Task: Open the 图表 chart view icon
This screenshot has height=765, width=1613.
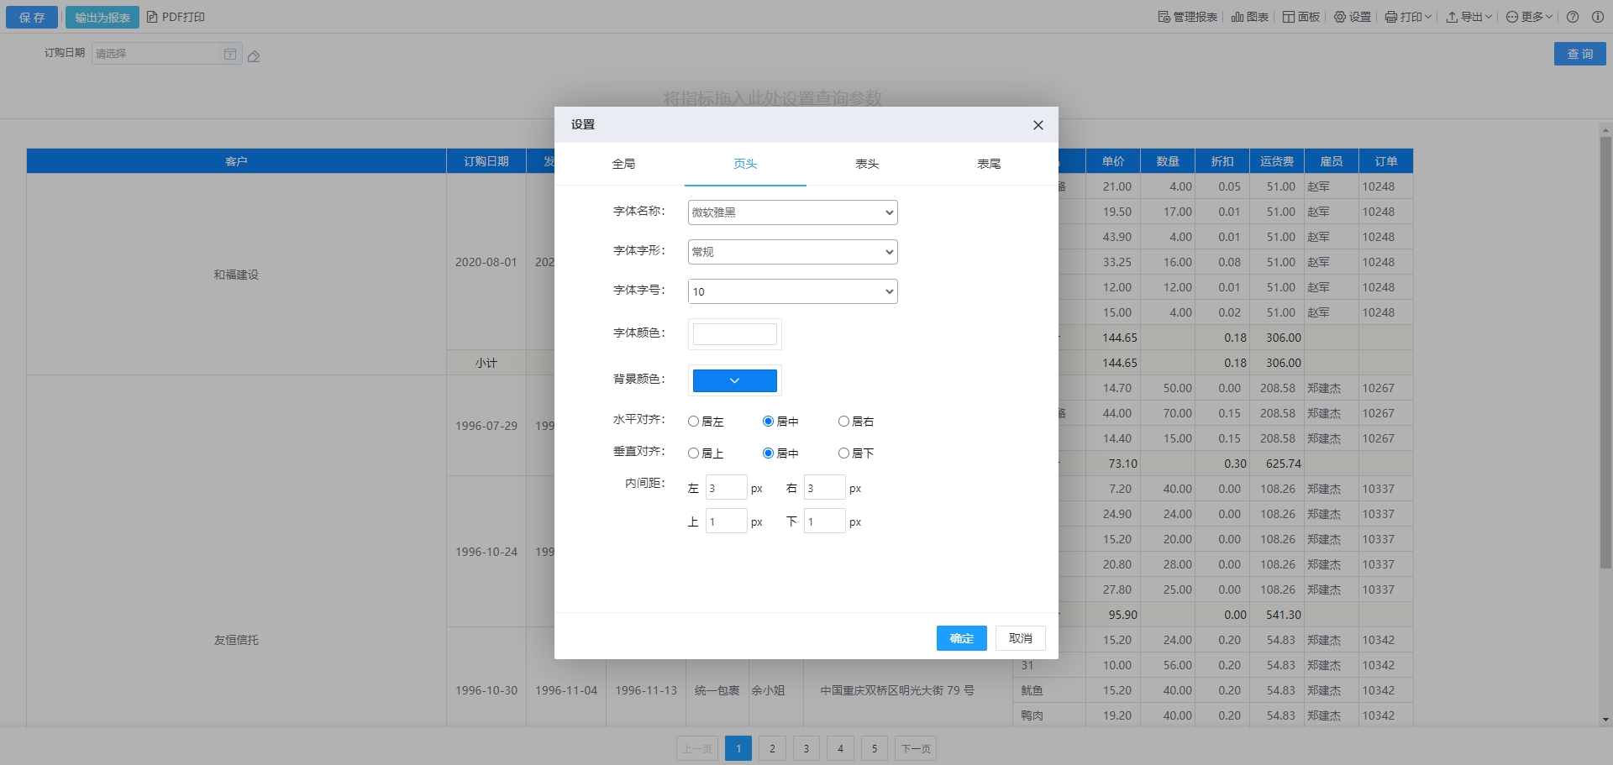Action: coord(1237,17)
